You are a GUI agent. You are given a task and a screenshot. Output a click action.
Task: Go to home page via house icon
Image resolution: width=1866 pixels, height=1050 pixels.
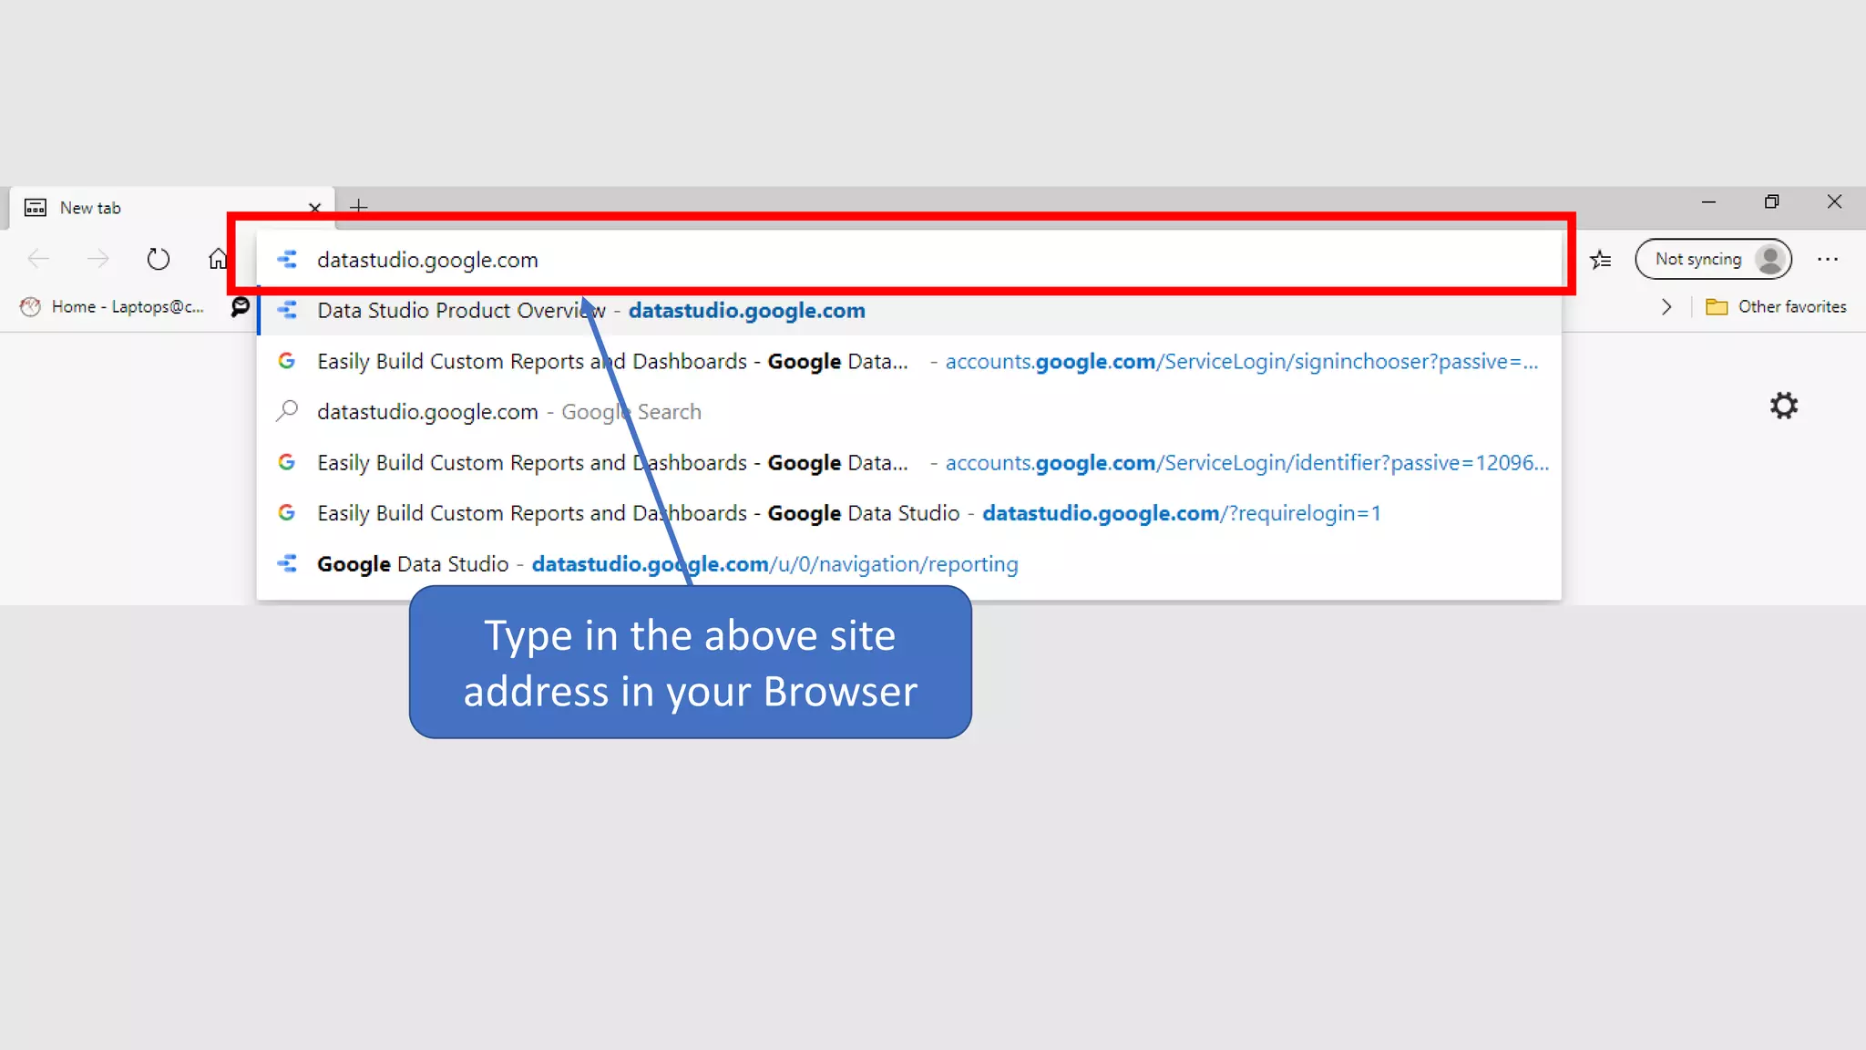click(x=217, y=259)
